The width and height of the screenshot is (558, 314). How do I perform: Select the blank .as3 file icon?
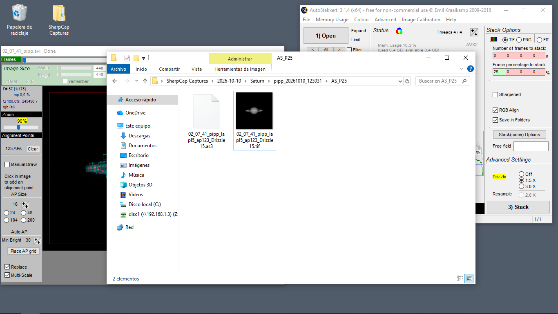pos(206,111)
